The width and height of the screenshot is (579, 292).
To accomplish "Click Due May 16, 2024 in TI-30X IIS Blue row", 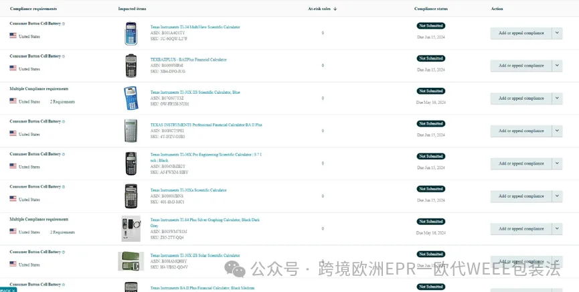I will click(431, 102).
